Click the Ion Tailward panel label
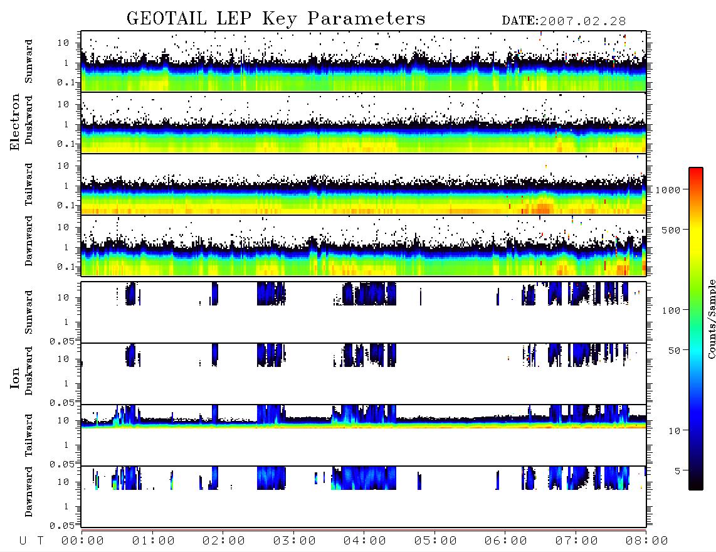This screenshot has height=552, width=716. (x=29, y=435)
